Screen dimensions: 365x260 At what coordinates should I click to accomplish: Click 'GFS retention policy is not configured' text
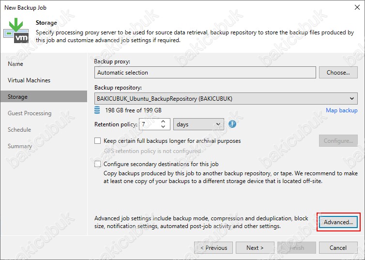(152, 151)
